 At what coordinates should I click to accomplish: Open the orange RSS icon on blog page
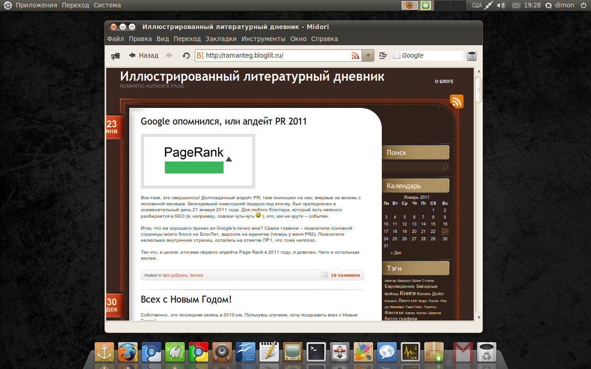(456, 102)
